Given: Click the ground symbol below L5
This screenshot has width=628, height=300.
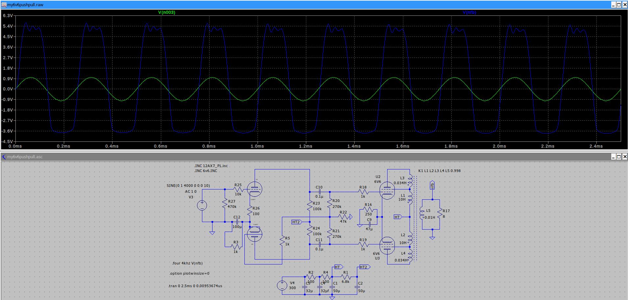Looking at the screenshot, I should pos(432,238).
